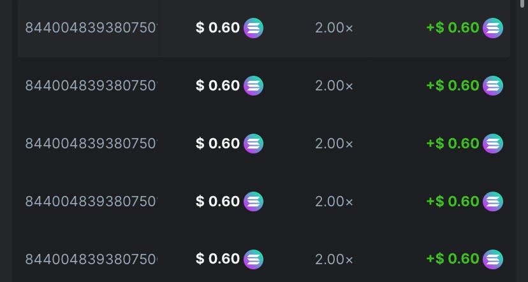Click the Solana icon beside second row's payout
This screenshot has height=282, width=528.
point(493,85)
